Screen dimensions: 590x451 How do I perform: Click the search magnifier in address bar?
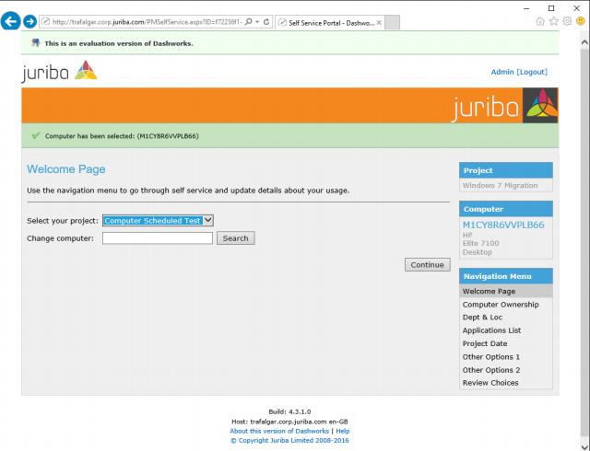click(248, 22)
